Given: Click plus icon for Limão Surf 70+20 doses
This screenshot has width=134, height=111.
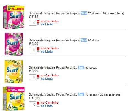Looking at the screenshot, I should coord(38,103).
